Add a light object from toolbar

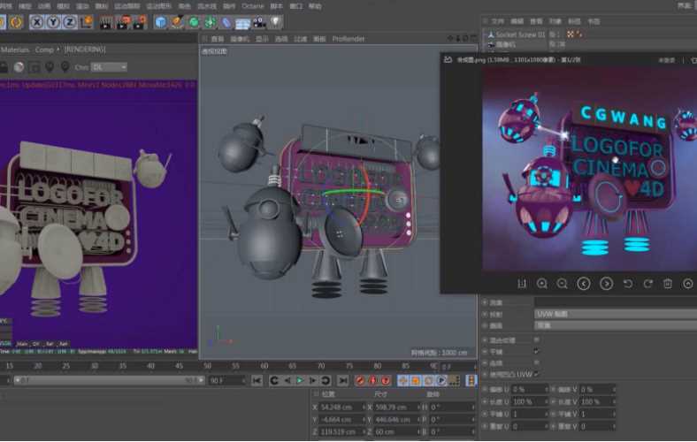pos(276,22)
